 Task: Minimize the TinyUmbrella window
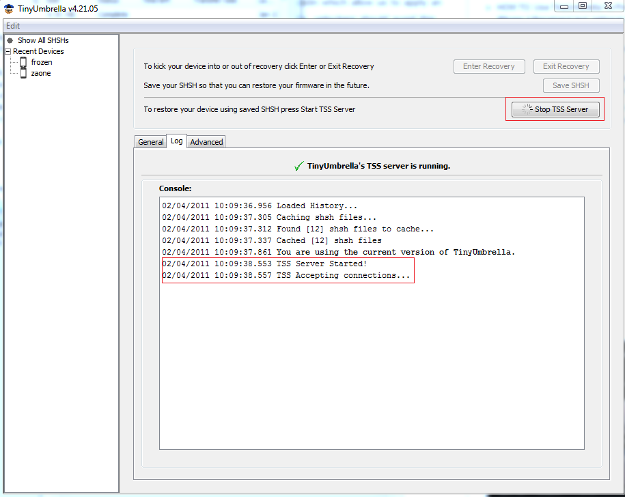564,6
